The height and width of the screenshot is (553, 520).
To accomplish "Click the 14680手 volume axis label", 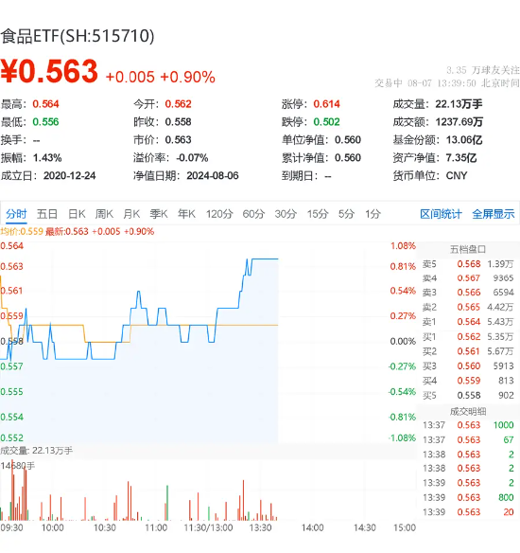I will 18,466.
